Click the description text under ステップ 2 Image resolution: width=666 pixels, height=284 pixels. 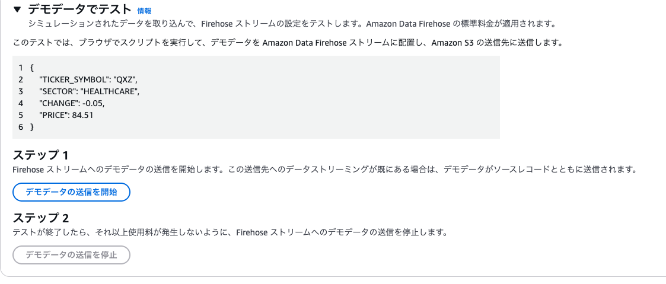(x=230, y=232)
